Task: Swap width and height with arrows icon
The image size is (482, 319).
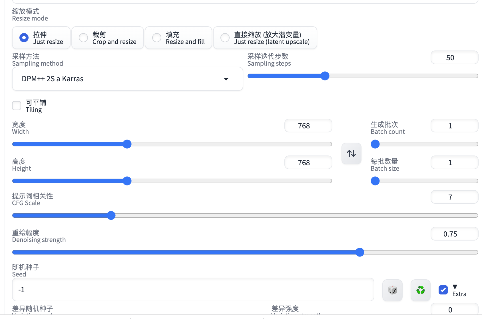Action: (352, 154)
